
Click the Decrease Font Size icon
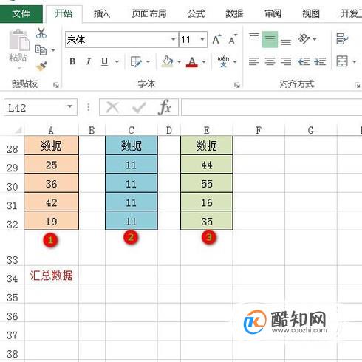coord(233,39)
